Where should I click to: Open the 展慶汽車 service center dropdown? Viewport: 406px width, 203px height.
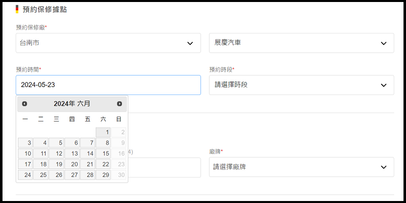coord(302,43)
